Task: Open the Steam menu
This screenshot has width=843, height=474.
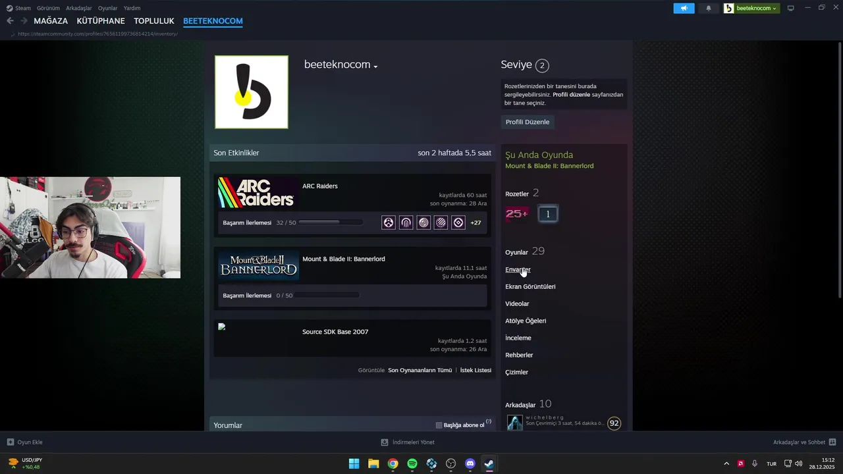Action: tap(23, 8)
